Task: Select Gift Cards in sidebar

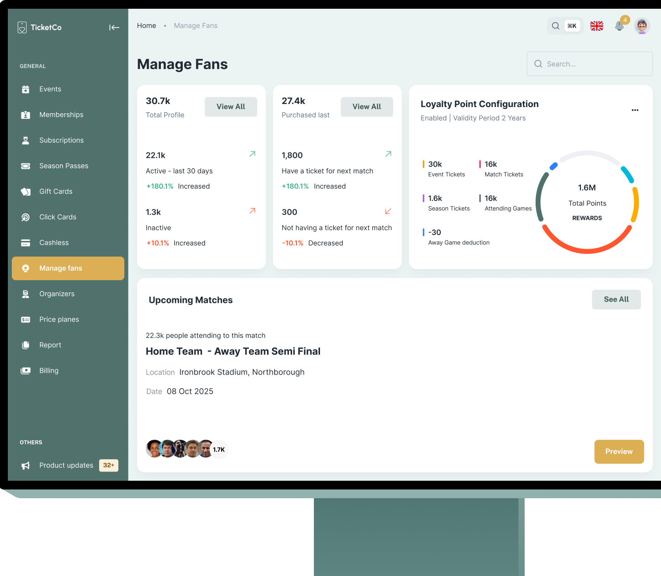Action: point(56,191)
